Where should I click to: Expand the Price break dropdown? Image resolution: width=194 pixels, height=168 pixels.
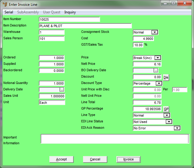tap(158, 58)
